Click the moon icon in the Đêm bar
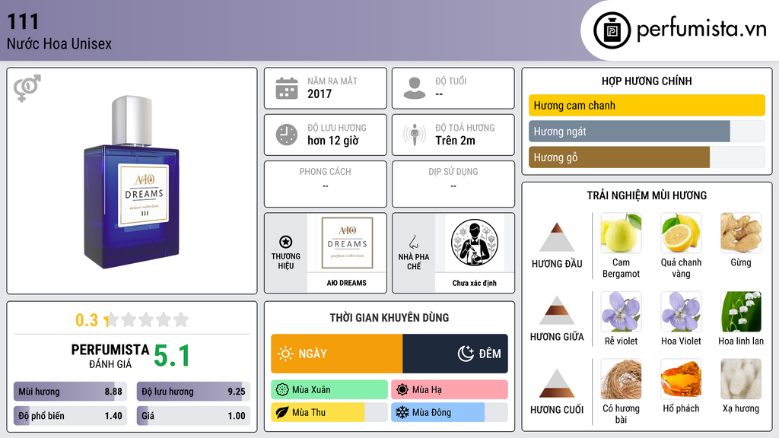The width and height of the screenshot is (779, 438). pos(466,354)
